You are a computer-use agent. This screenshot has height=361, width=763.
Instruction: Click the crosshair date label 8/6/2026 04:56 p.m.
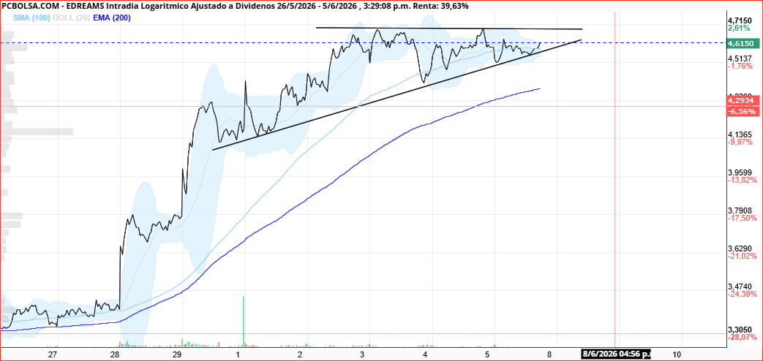click(x=617, y=353)
